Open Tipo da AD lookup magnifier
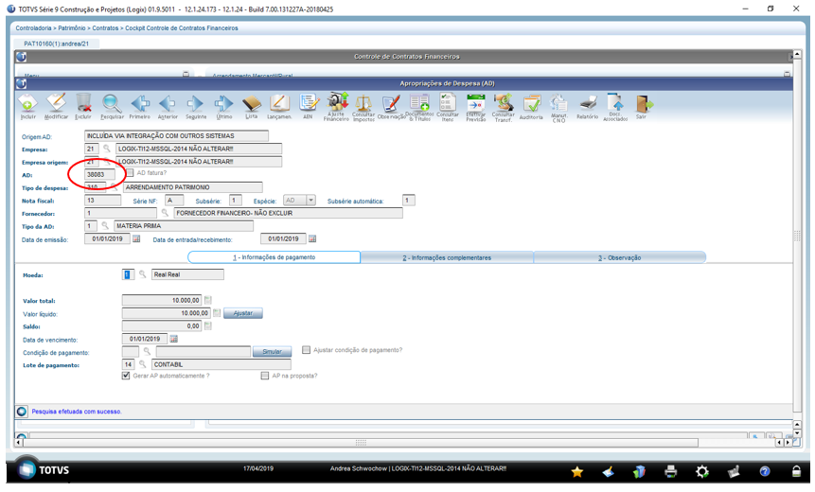The image size is (815, 492). coord(105,225)
